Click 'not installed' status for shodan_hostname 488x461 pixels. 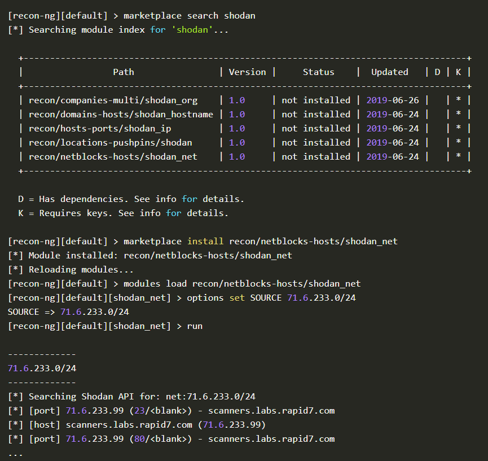pyautogui.click(x=316, y=115)
